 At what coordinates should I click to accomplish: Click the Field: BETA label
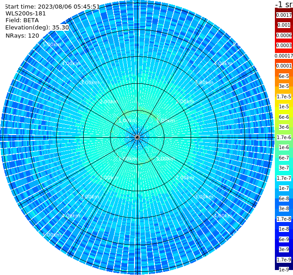coord(22,20)
